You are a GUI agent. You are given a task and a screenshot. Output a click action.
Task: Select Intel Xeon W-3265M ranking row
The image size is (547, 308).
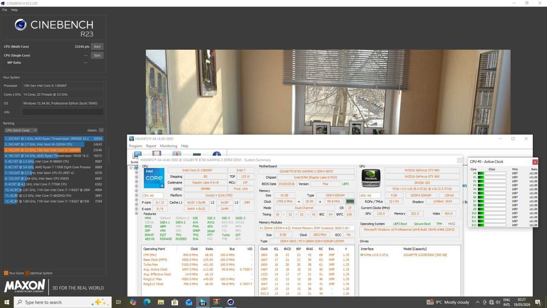(54, 144)
